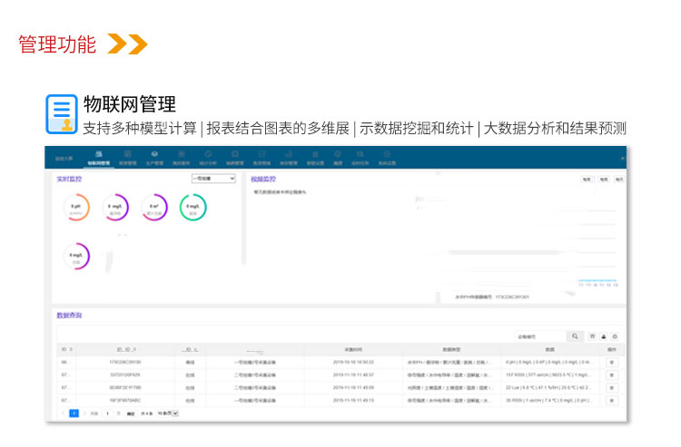The image size is (681, 447).
Task: Click the action button for device 16F3F8670ABC
Action: tap(612, 401)
